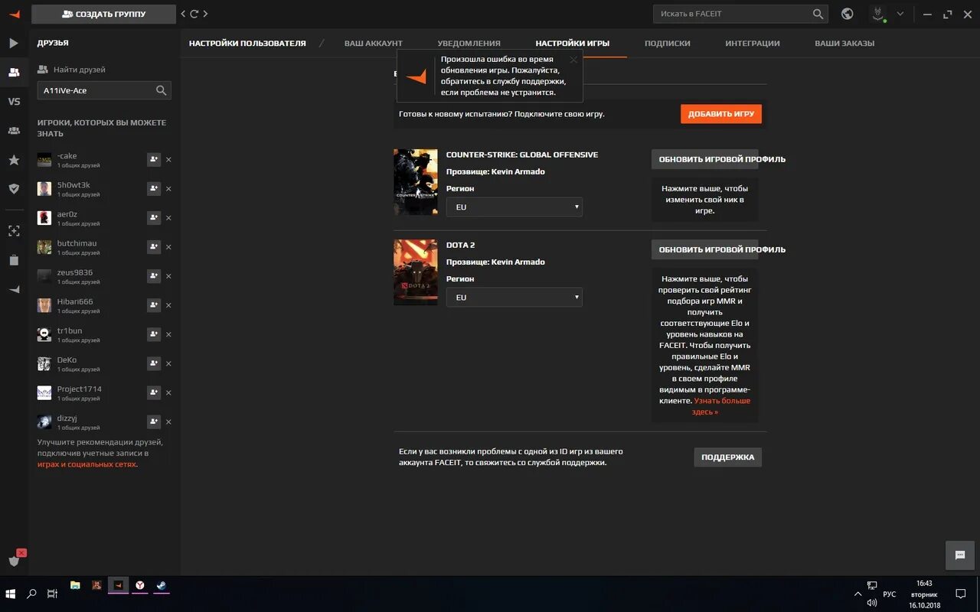This screenshot has width=980, height=612.
Task: Add zeus9836 as friend
Action: tap(154, 276)
